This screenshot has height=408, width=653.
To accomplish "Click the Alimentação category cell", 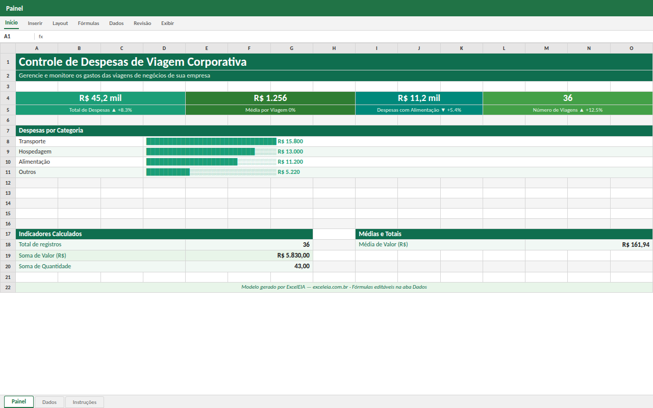I will [80, 162].
